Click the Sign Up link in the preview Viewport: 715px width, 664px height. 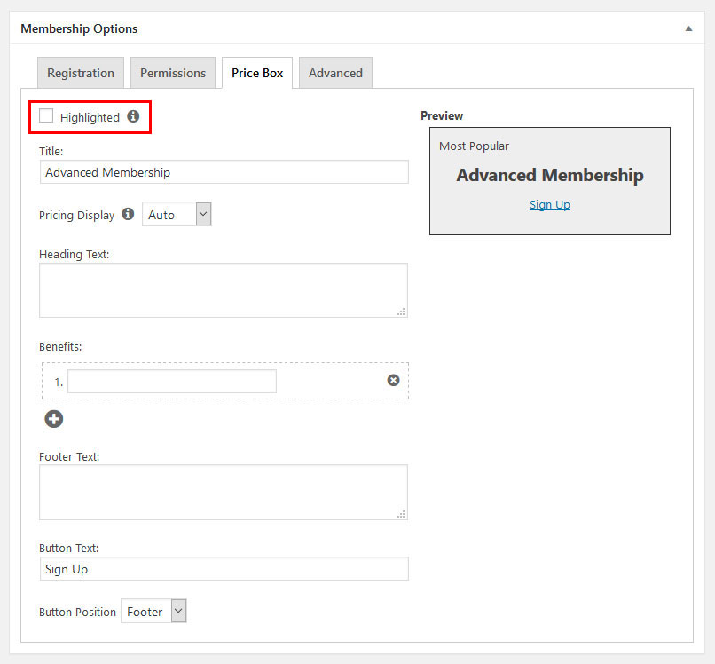pos(550,205)
